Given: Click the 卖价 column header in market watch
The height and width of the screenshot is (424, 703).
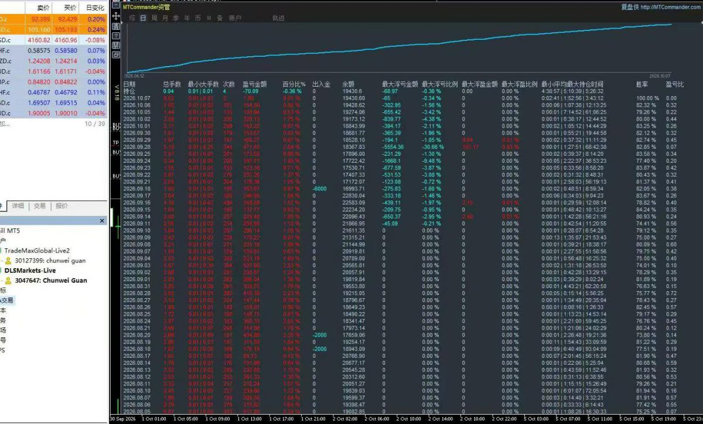Looking at the screenshot, I should 43,8.
